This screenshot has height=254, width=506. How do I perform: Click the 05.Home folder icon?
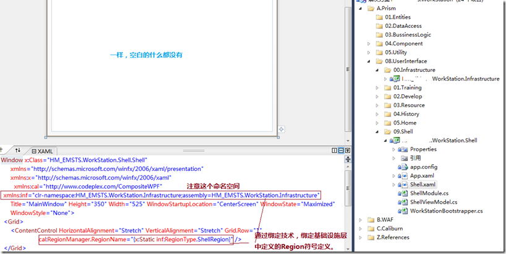click(388, 123)
